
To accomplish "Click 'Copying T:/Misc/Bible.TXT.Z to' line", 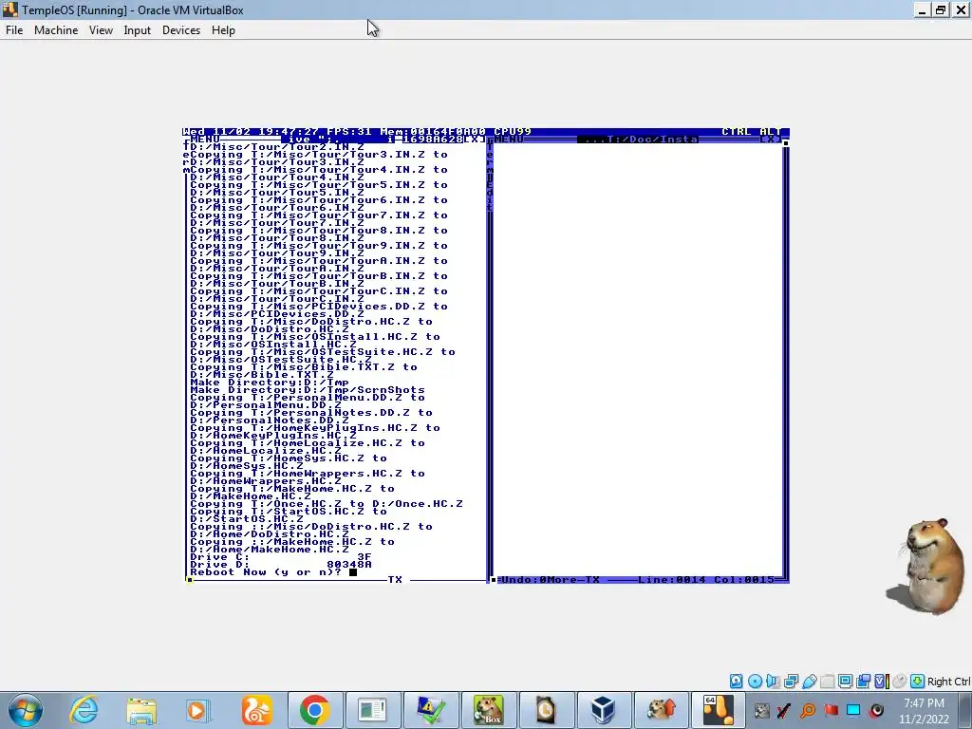I will click(304, 367).
